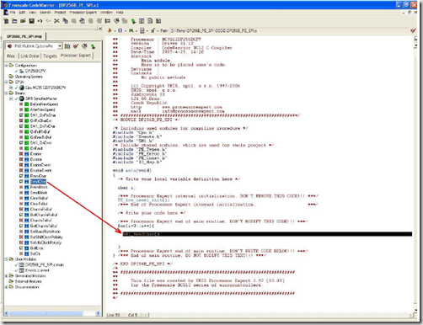Viewport: 423px width, 325px height.
Task: Collapse the SM1 SynchroMaster bean node
Action: click(x=11, y=99)
